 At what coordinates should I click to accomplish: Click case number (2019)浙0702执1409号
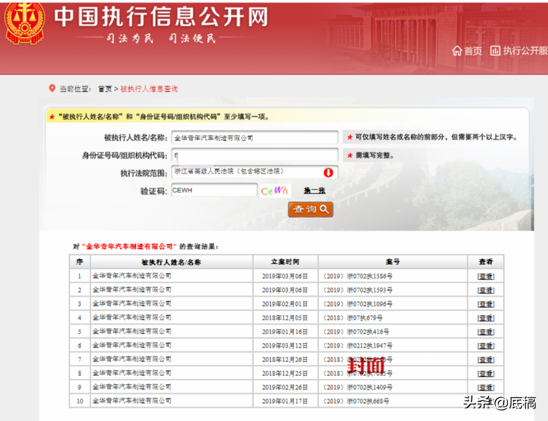pos(357,387)
